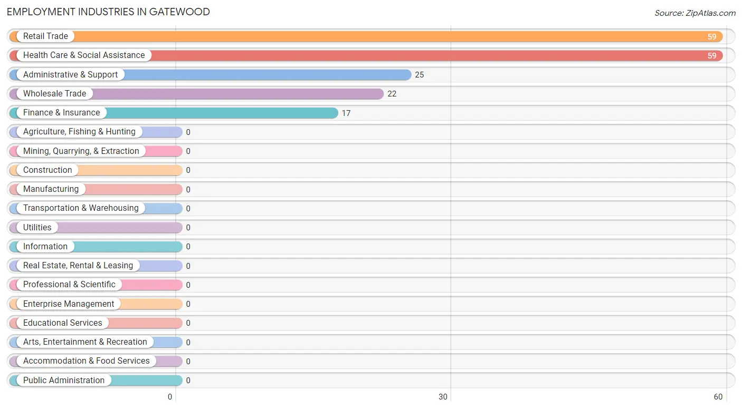Select the Information label
Image resolution: width=742 pixels, height=409 pixels.
[x=45, y=247]
